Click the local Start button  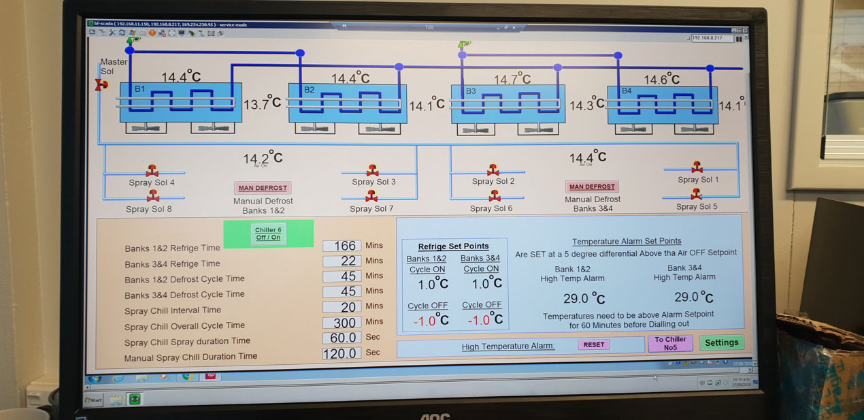pyautogui.click(x=94, y=400)
